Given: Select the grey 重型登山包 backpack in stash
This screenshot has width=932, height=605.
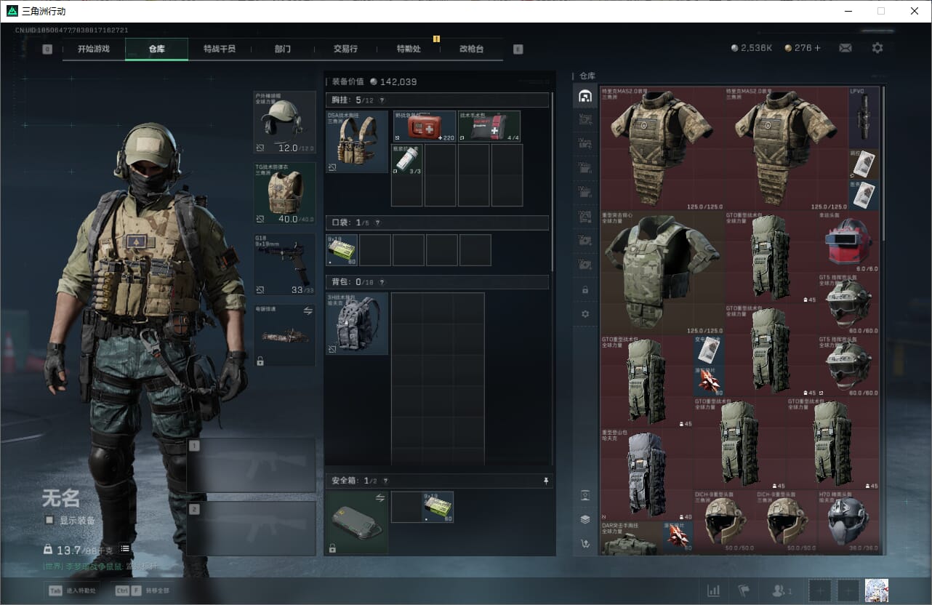Looking at the screenshot, I should (x=647, y=474).
